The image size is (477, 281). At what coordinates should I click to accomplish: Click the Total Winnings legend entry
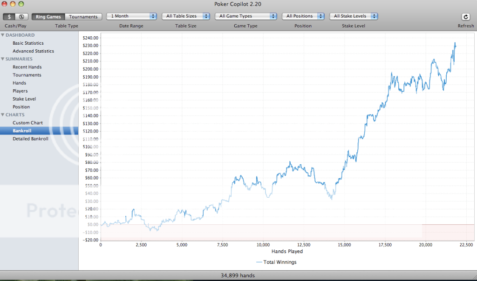click(276, 262)
